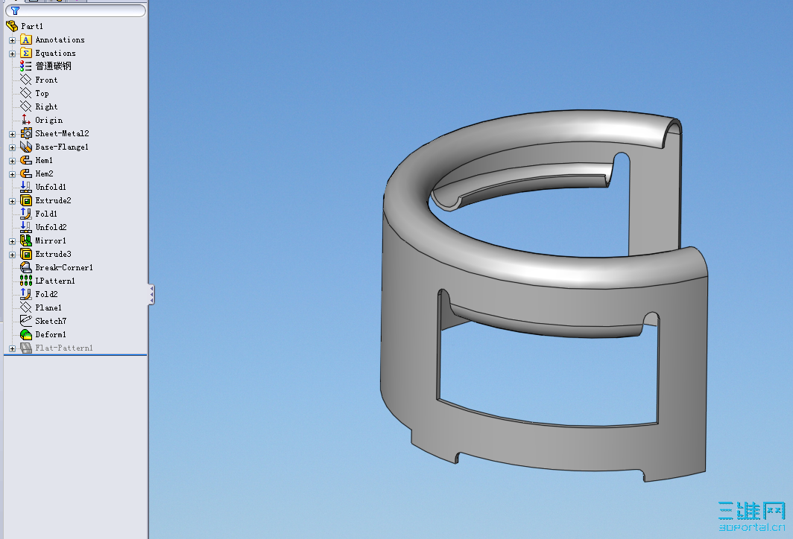
Task: Click the Unfold1 feature icon
Action: pos(26,187)
